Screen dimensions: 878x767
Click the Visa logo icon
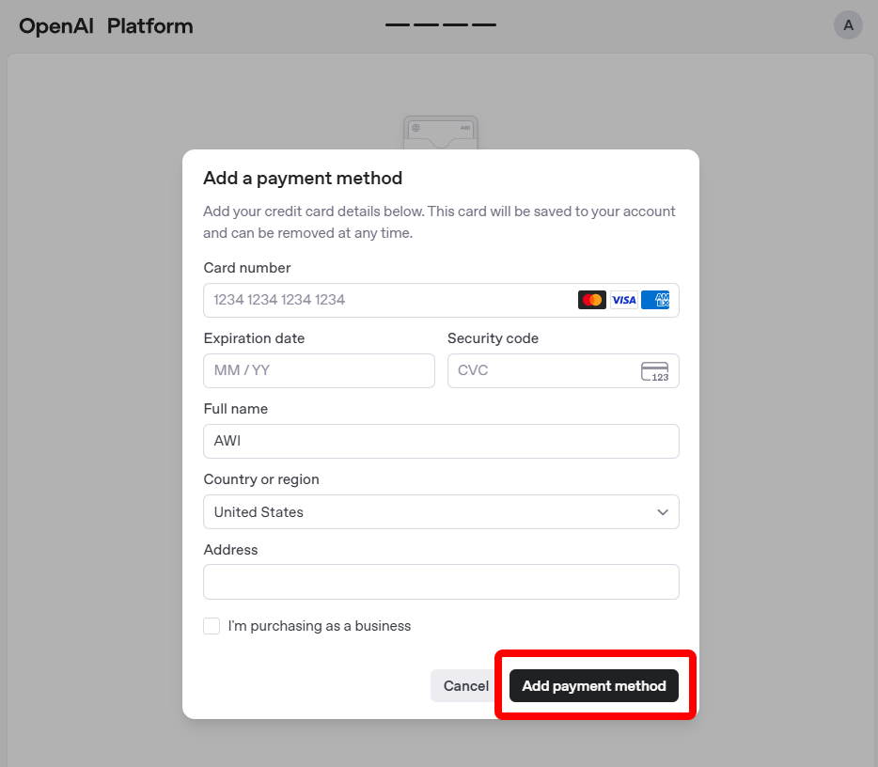tap(624, 300)
